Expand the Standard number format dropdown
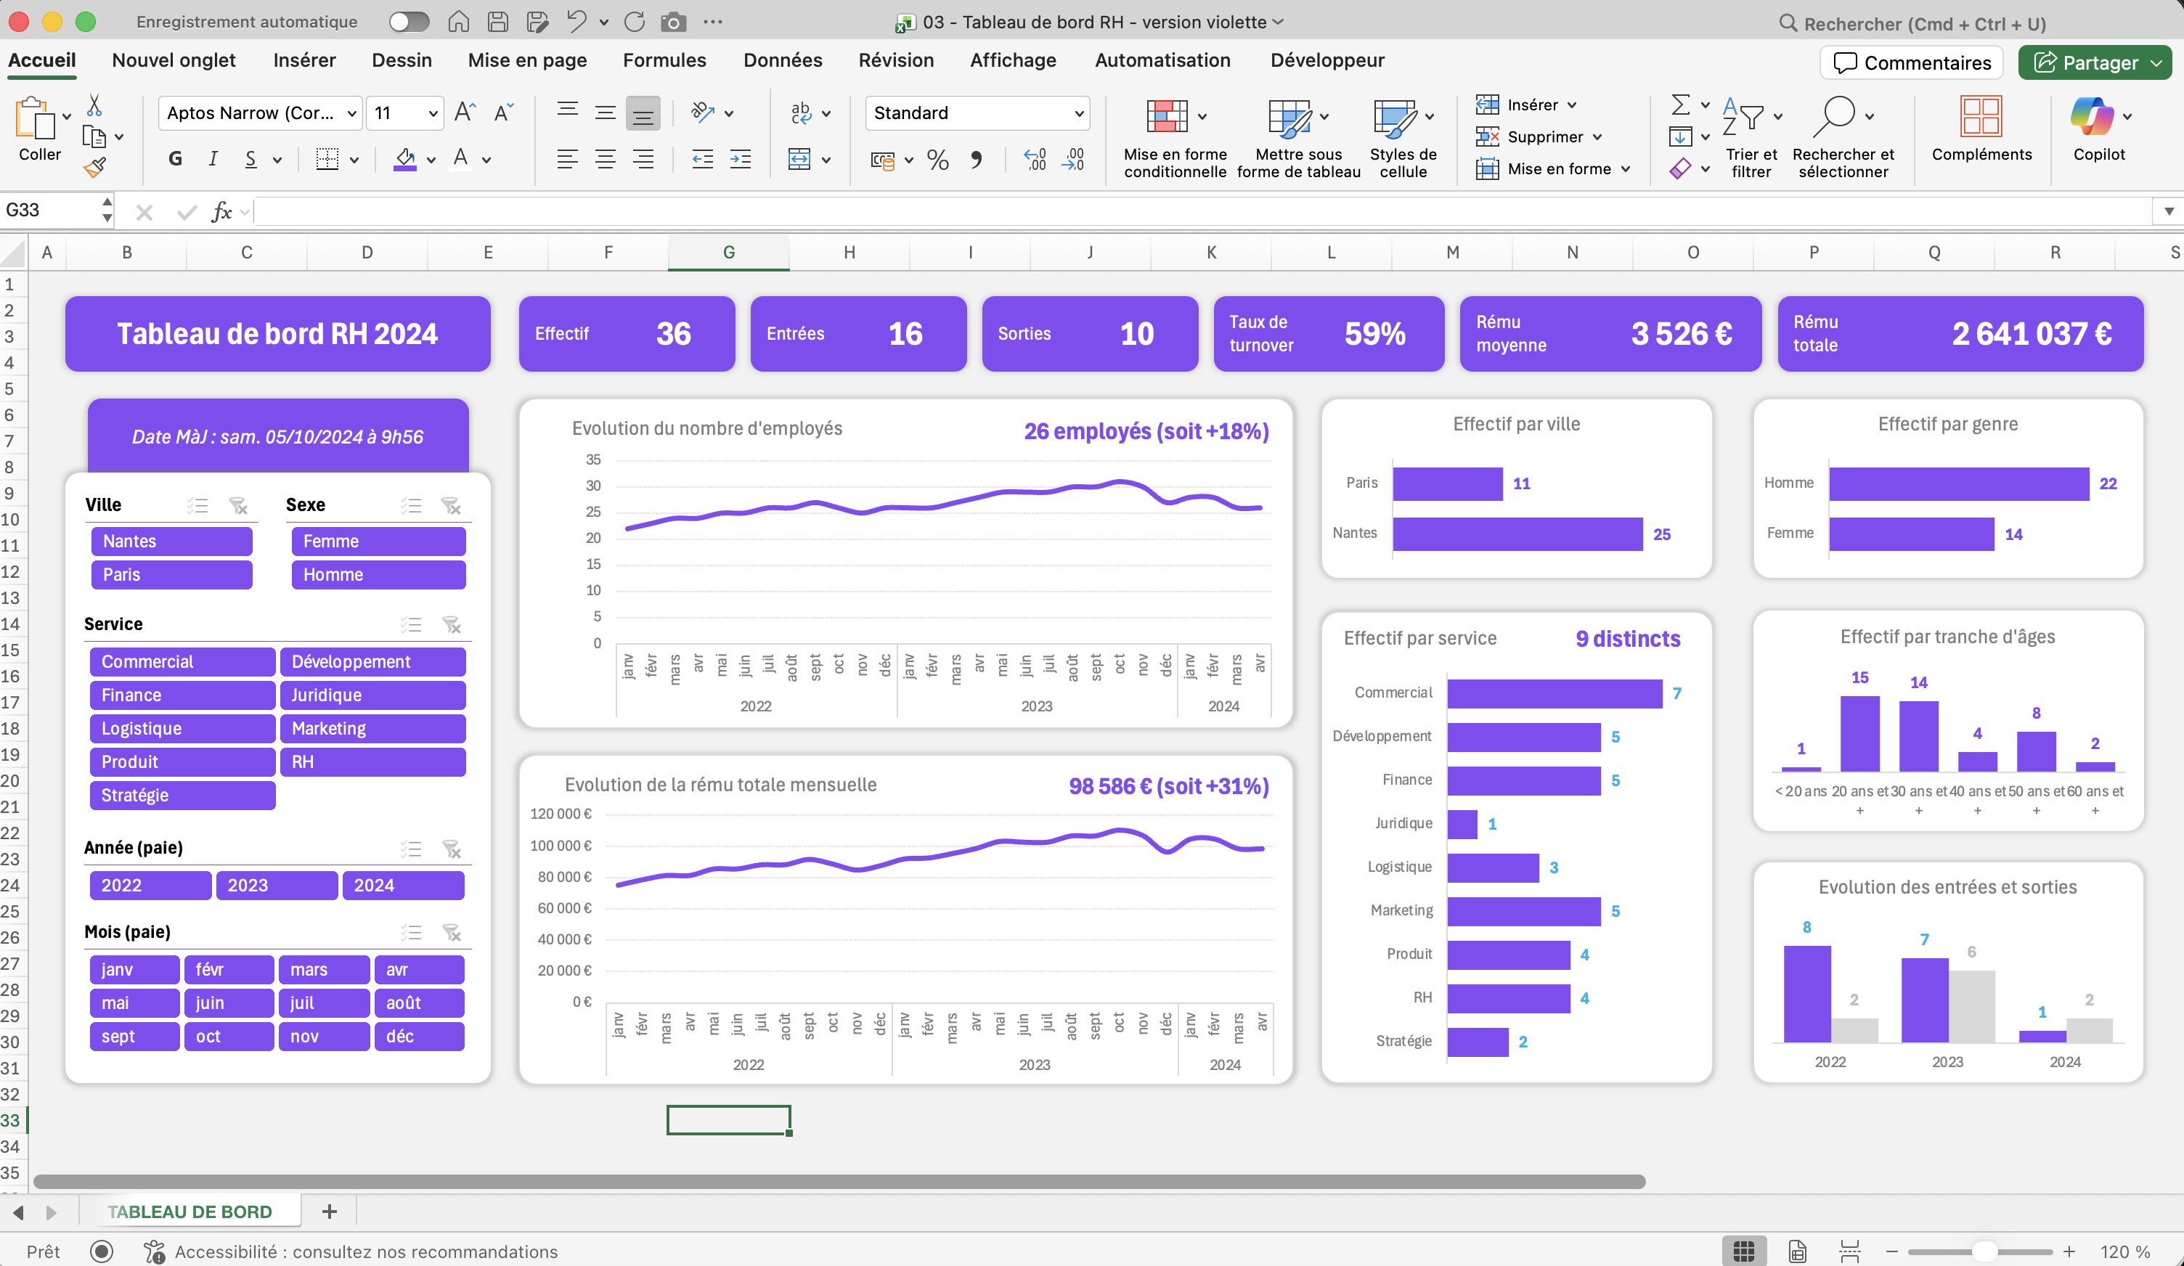 (x=1078, y=113)
